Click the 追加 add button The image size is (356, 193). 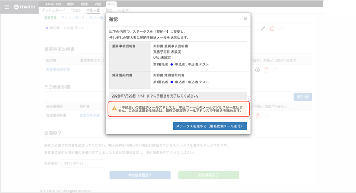pyautogui.click(x=303, y=96)
